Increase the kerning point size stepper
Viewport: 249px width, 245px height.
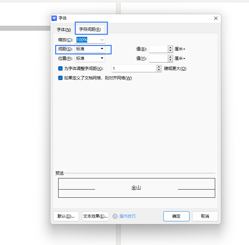point(159,67)
